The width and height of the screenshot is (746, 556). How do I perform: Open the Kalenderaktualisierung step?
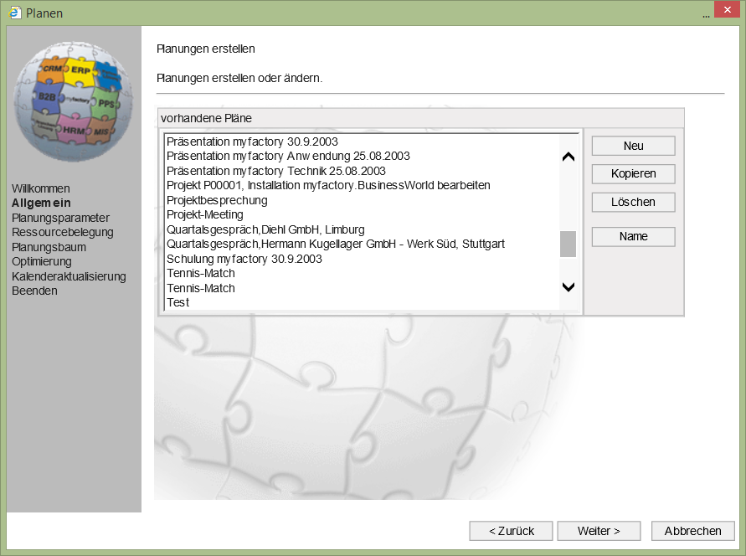pos(69,276)
